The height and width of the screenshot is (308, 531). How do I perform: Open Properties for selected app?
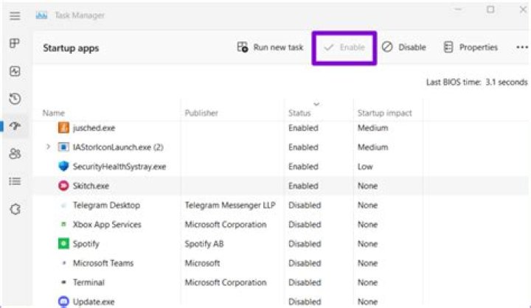[471, 47]
